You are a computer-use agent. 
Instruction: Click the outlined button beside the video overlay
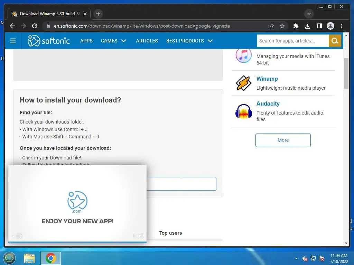(x=181, y=184)
